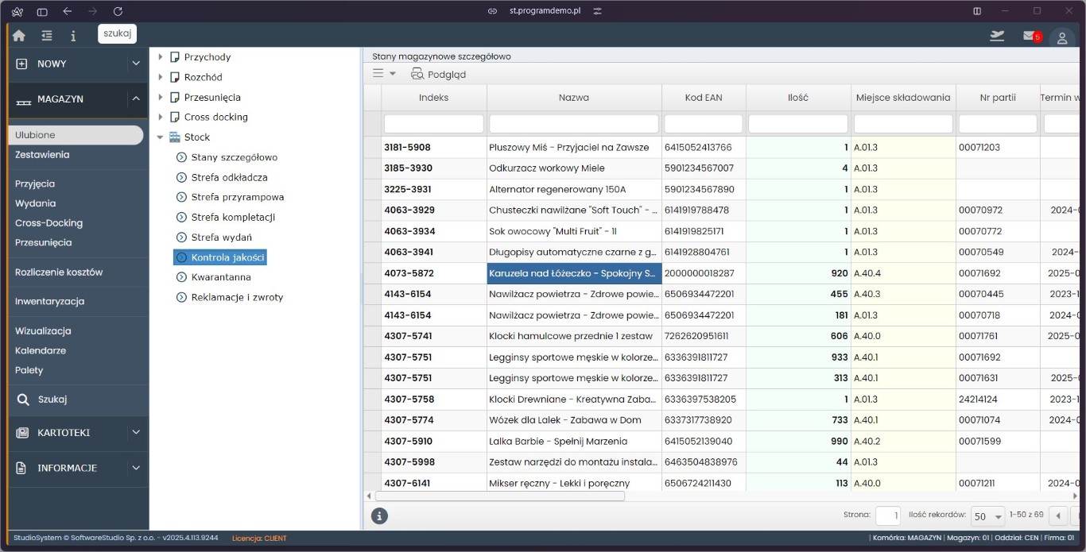The width and height of the screenshot is (1086, 552).
Task: Open Ulubione in the sidebar
Action: (x=76, y=135)
